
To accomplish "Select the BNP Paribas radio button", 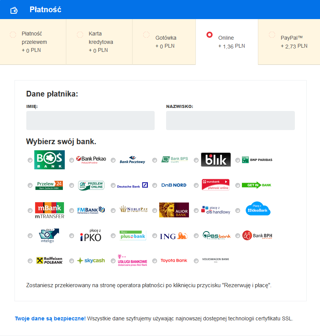I will (238, 160).
